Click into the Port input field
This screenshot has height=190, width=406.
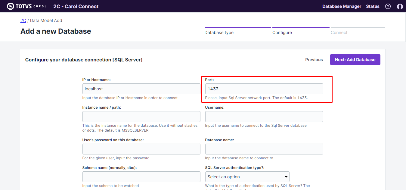tap(264, 89)
